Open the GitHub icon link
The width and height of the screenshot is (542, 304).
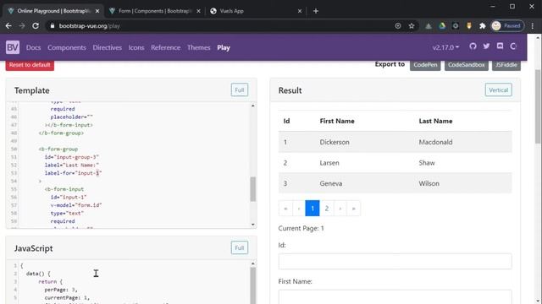pos(473,46)
